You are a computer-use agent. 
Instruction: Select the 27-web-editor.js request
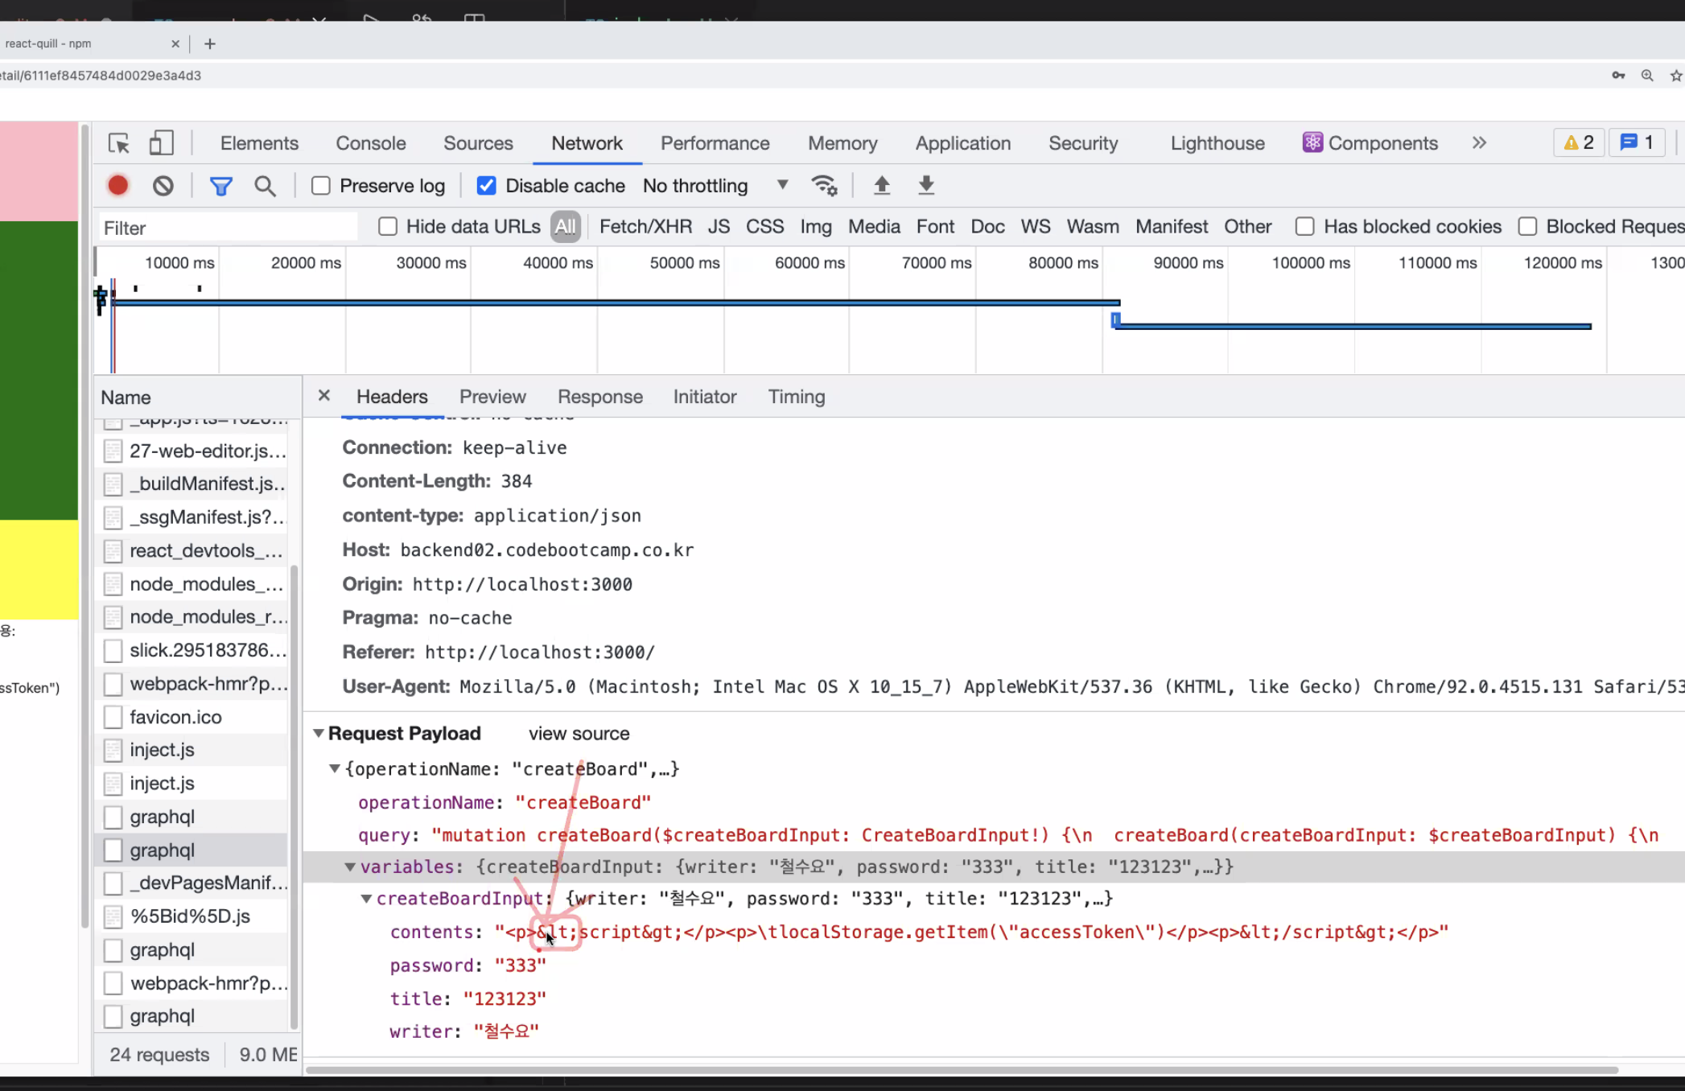click(191, 451)
